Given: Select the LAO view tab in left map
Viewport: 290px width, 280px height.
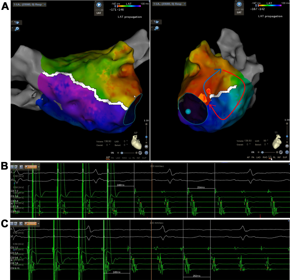Looking at the screenshot, I should (118, 158).
